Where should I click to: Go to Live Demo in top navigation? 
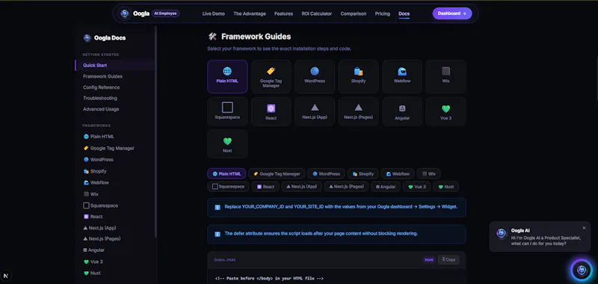[x=214, y=13]
